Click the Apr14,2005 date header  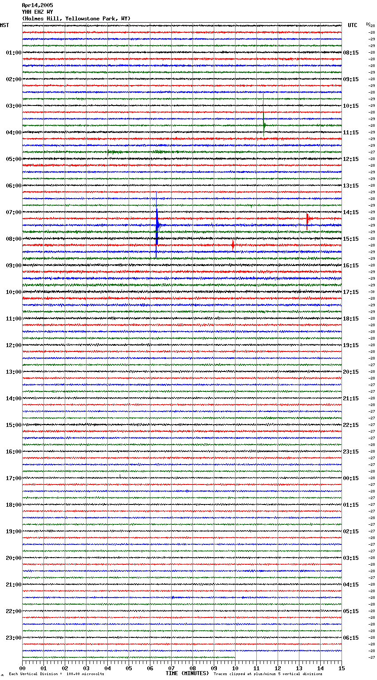[x=37, y=5]
